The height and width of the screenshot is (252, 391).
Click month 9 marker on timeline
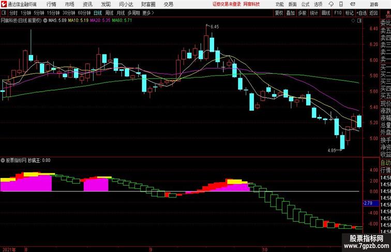point(151,249)
